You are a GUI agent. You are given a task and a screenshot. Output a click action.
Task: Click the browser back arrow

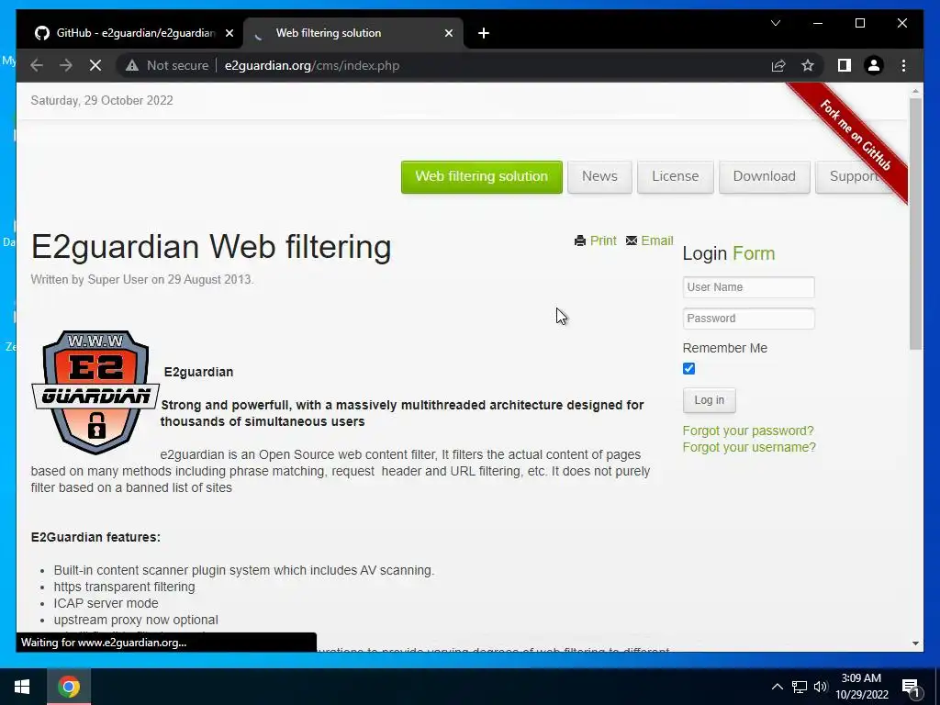[x=37, y=65]
